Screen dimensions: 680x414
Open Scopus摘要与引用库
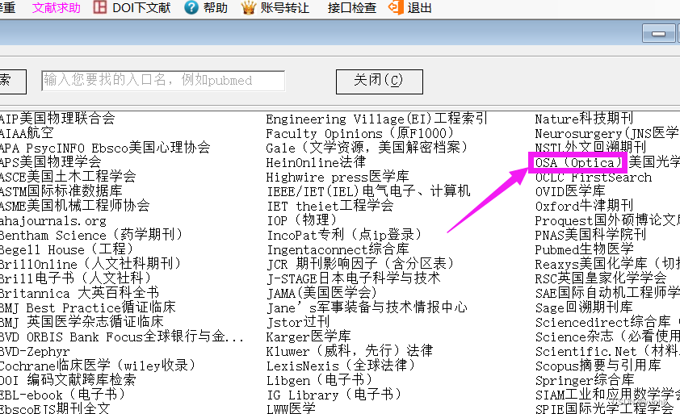click(x=598, y=366)
